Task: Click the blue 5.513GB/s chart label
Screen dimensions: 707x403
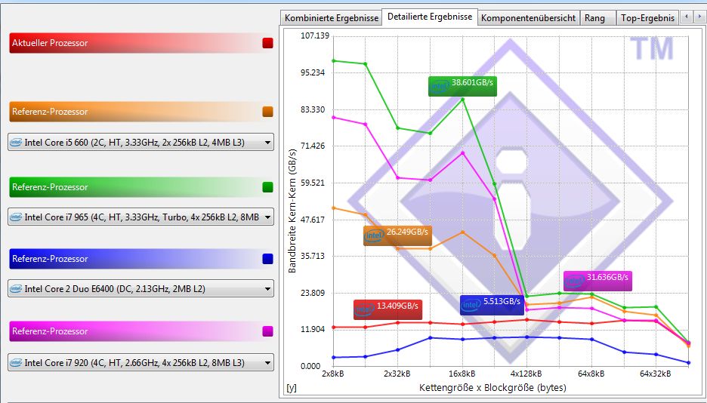Action: click(492, 305)
